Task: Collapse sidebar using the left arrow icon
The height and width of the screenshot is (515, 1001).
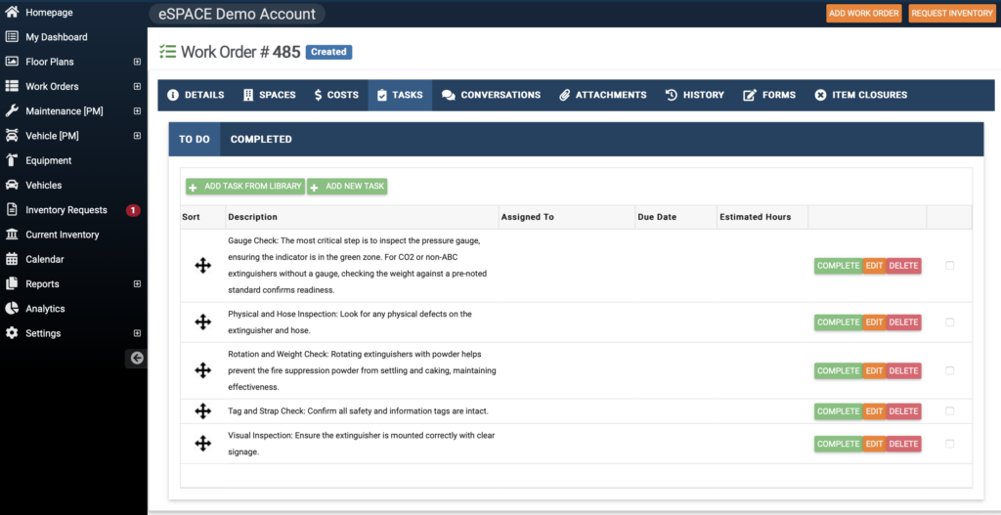Action: pos(137,358)
